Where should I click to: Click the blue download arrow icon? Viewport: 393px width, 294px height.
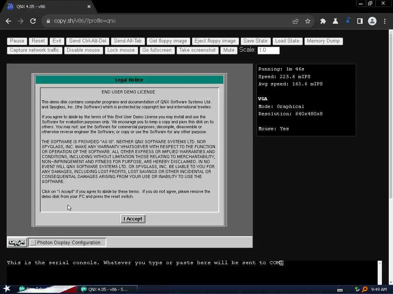coord(348,21)
